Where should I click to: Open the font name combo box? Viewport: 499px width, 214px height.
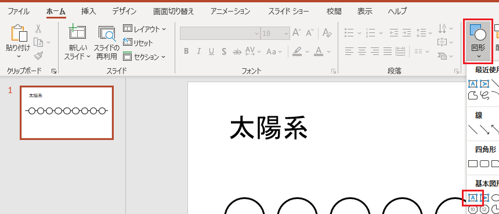click(220, 33)
